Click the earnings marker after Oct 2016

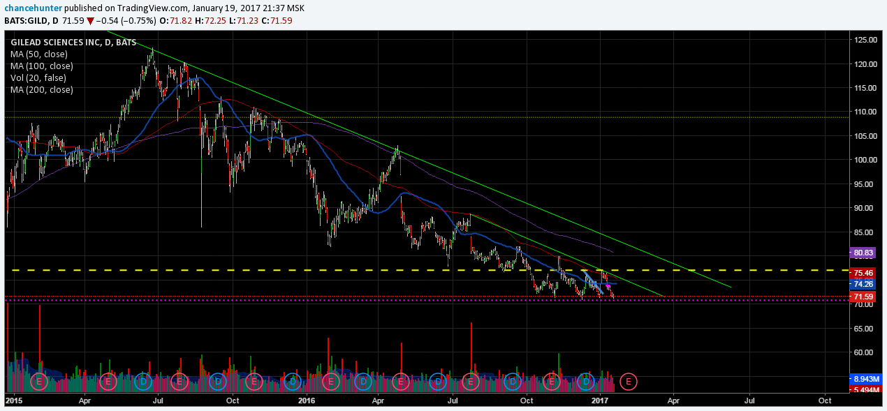tap(551, 382)
